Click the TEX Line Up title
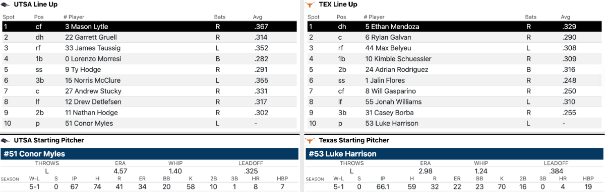Screen dimensions: 605x192 coord(338,5)
